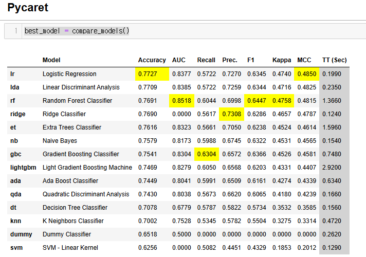Click Ada Boost Classifier model name
This screenshot has width=366, height=257.
70,181
